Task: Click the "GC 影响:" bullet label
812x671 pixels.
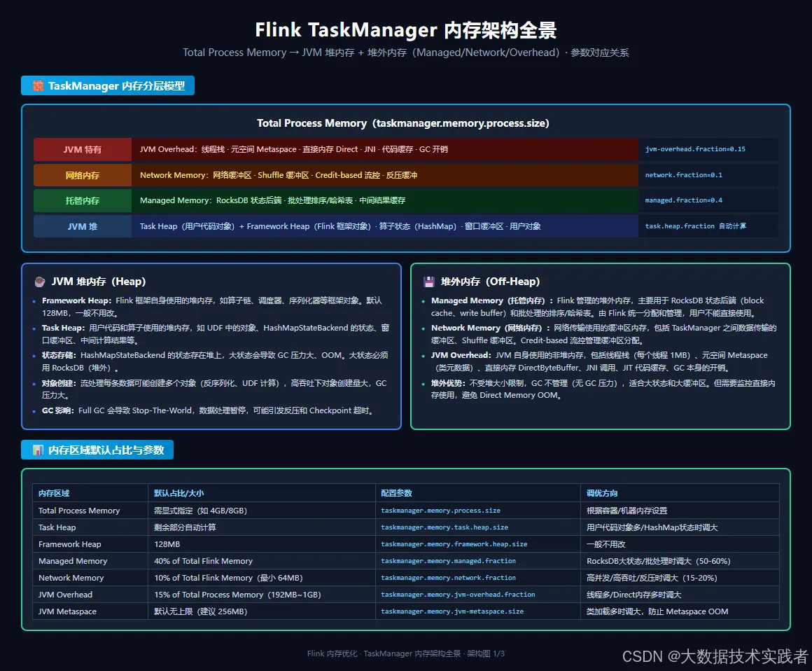Action: pos(58,410)
